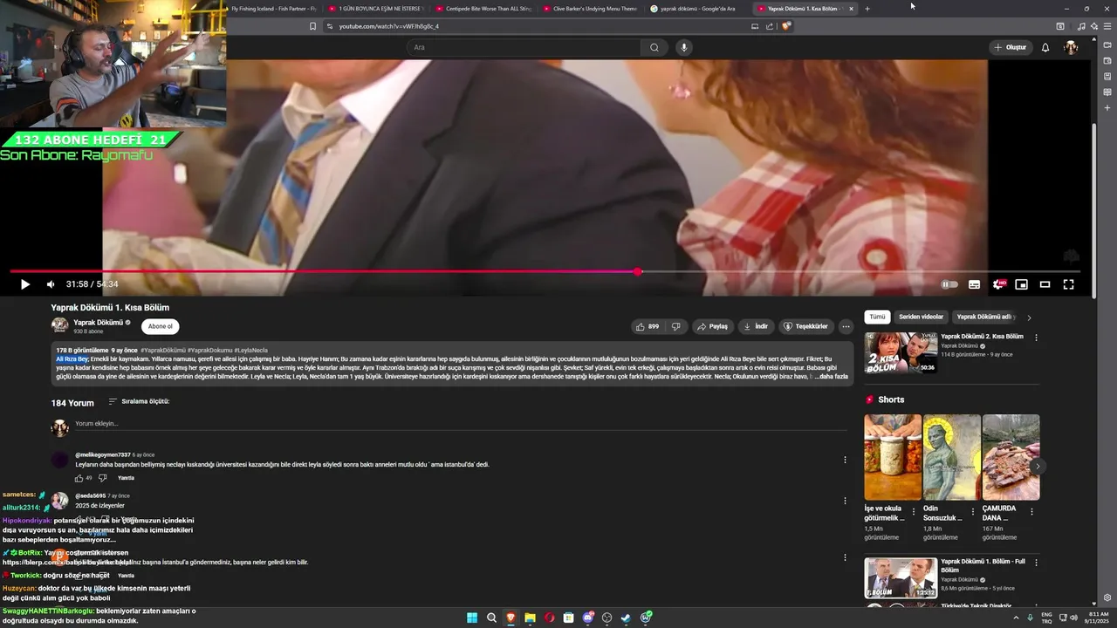Screen dimensions: 1117x628
Task: Click the Teşekkürler thanks button
Action: pyautogui.click(x=805, y=326)
